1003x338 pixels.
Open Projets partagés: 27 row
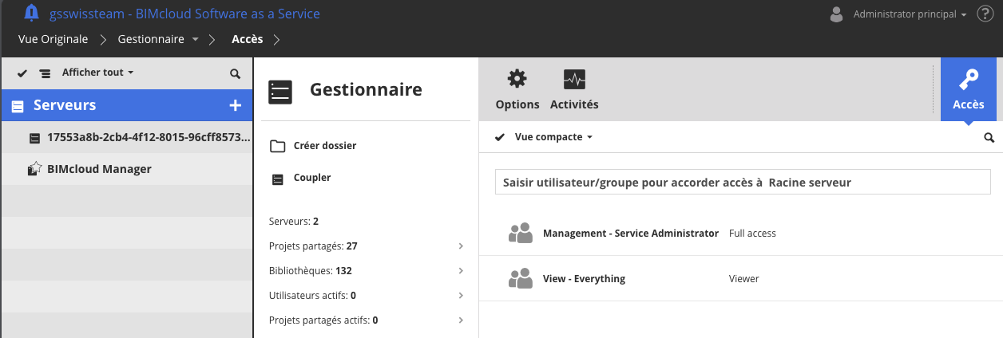point(367,246)
